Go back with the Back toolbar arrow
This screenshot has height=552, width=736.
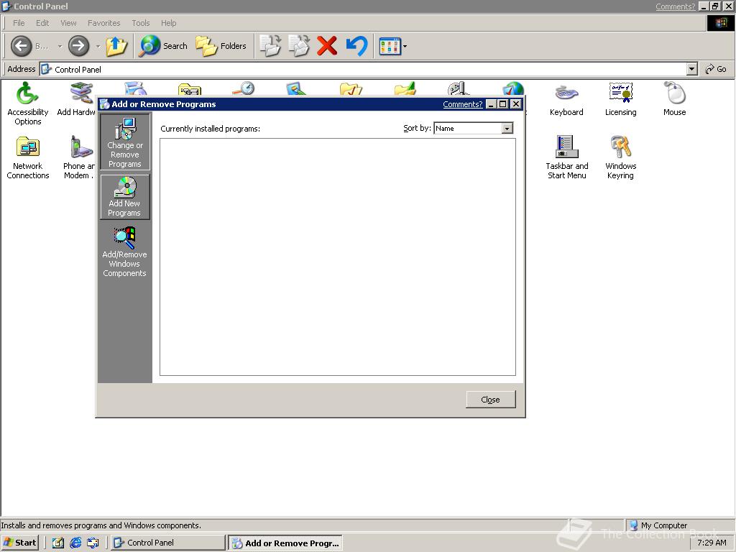[21, 46]
